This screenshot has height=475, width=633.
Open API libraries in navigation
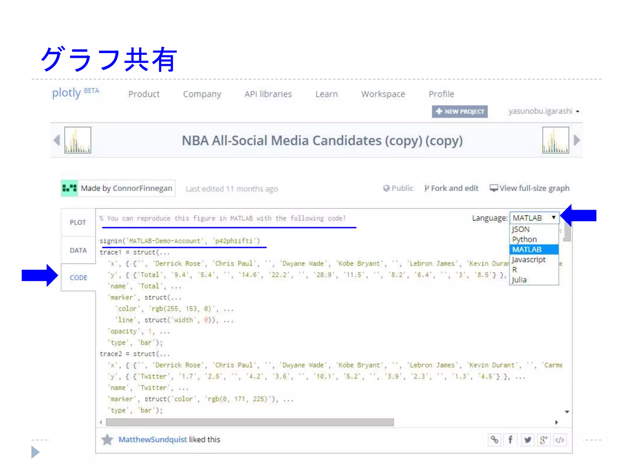tap(268, 94)
